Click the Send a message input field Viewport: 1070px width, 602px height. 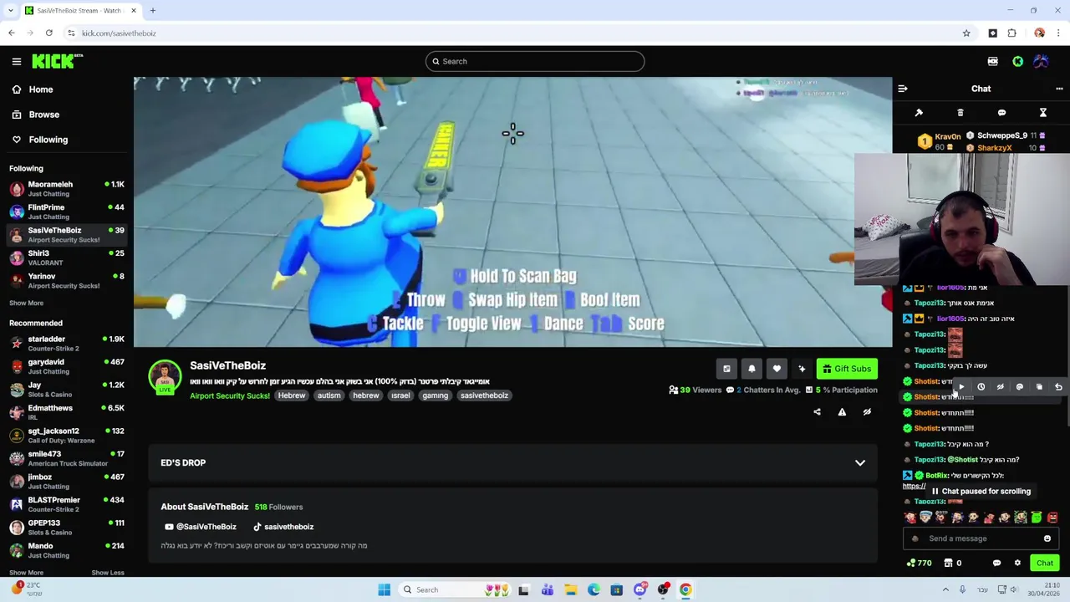(980, 538)
